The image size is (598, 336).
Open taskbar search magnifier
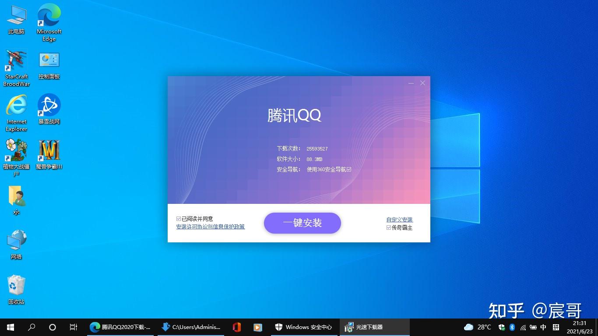click(32, 327)
